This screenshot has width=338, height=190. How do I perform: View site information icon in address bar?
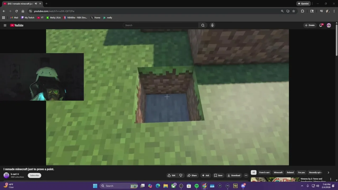30,11
